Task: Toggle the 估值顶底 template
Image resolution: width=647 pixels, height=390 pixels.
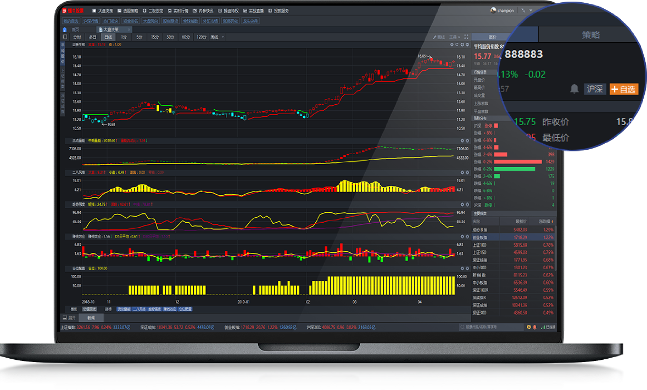Action: (89, 309)
